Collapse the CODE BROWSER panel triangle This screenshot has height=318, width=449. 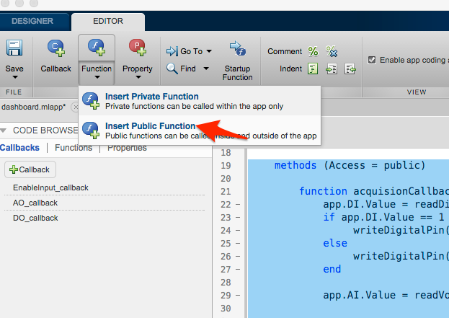coord(4,131)
